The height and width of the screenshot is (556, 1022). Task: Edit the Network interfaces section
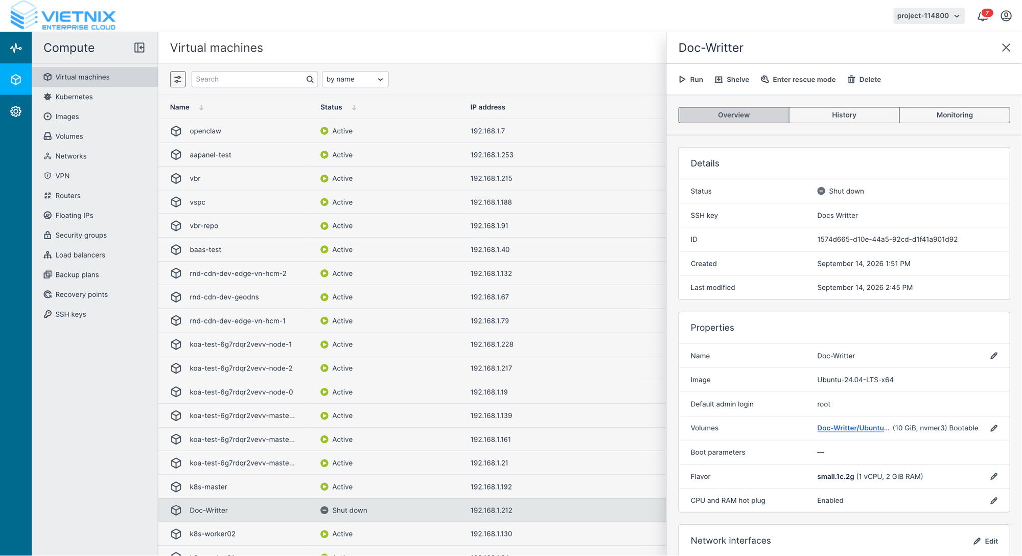[986, 541]
